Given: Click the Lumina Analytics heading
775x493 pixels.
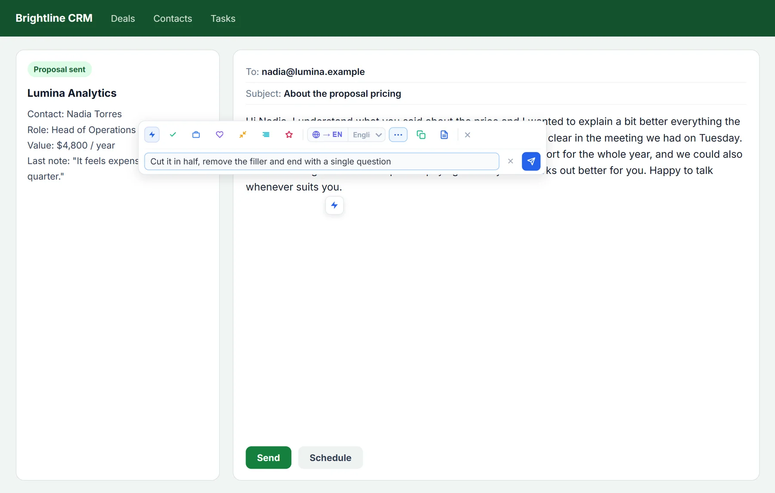Looking at the screenshot, I should pos(72,93).
